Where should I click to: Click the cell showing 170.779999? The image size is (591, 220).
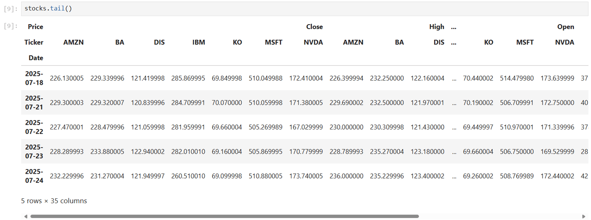(306, 151)
